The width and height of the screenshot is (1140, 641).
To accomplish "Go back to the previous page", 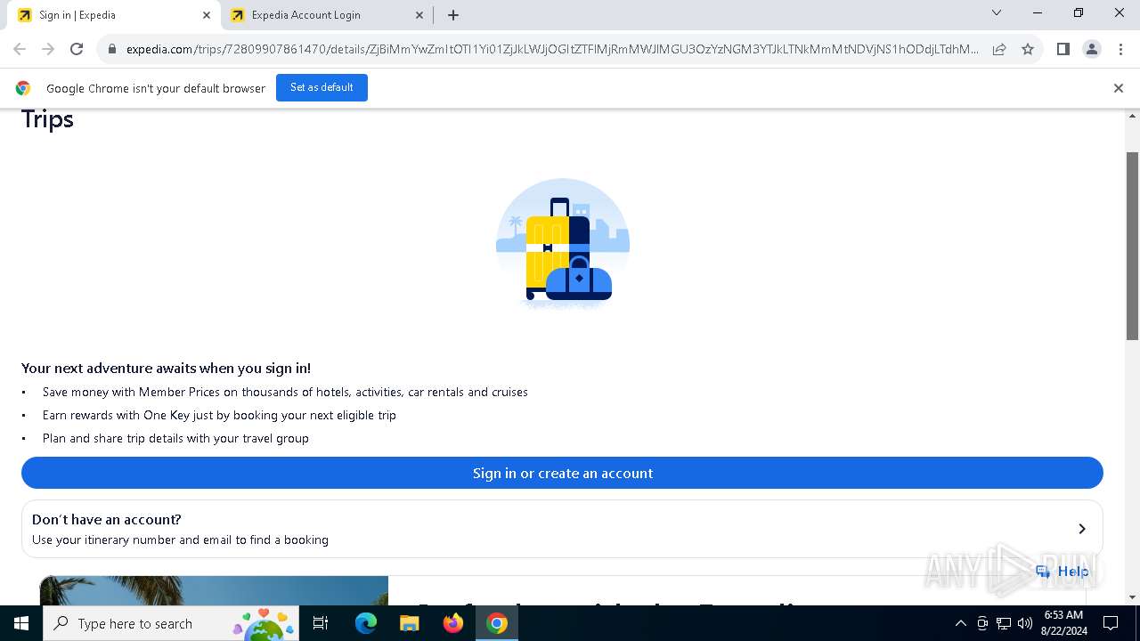I will pyautogui.click(x=20, y=49).
